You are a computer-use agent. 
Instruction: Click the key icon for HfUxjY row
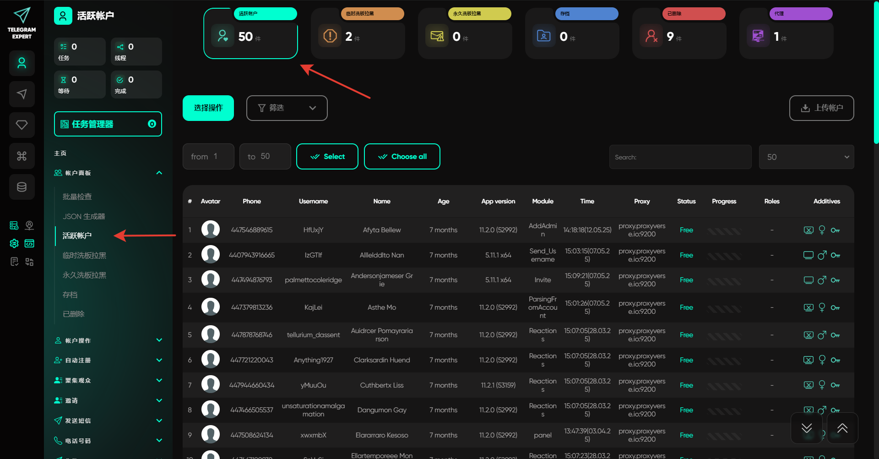[x=835, y=230]
